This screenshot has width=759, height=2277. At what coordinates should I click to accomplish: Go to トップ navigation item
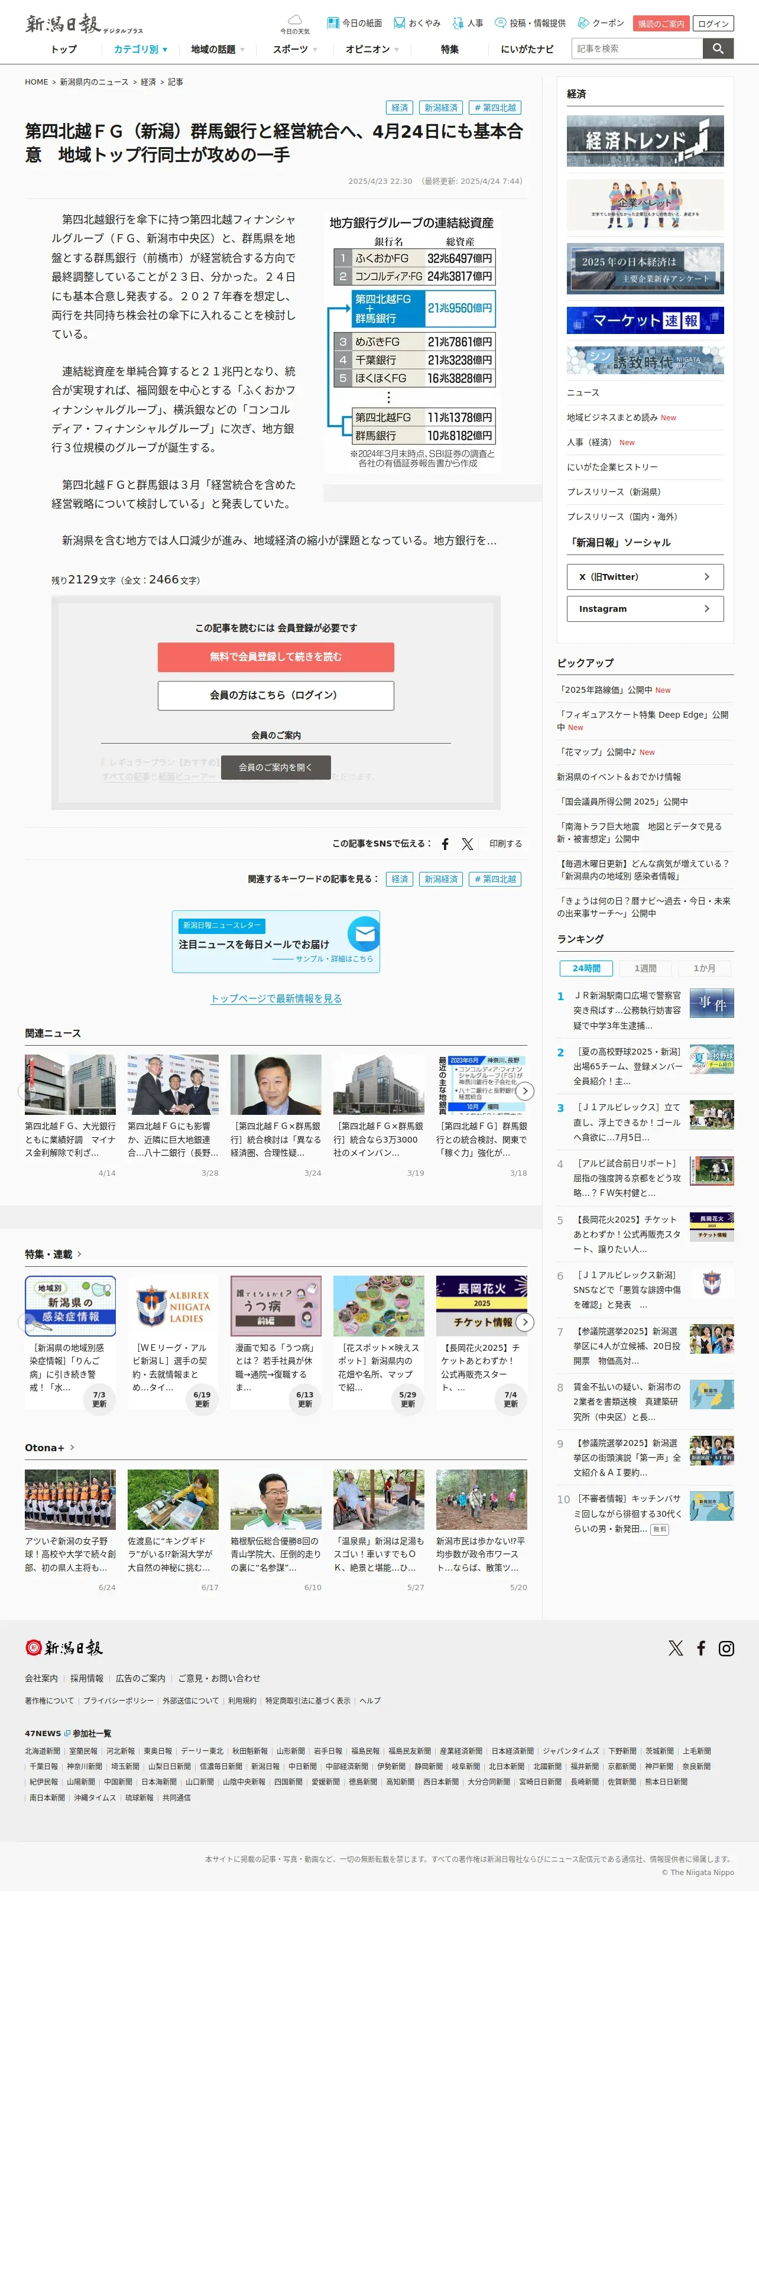pos(64,50)
